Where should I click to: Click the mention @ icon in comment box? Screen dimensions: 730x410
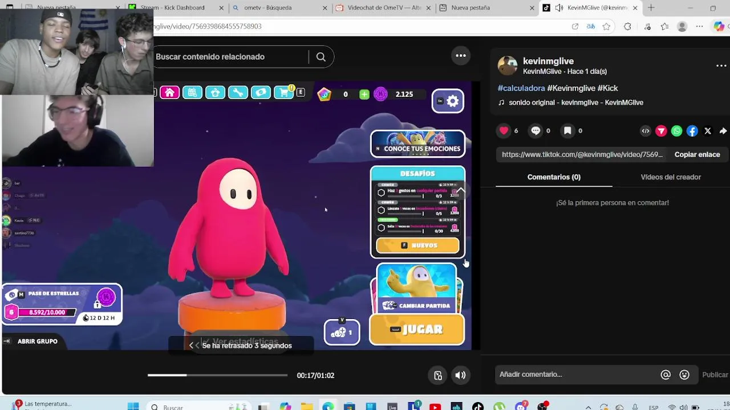click(665, 374)
